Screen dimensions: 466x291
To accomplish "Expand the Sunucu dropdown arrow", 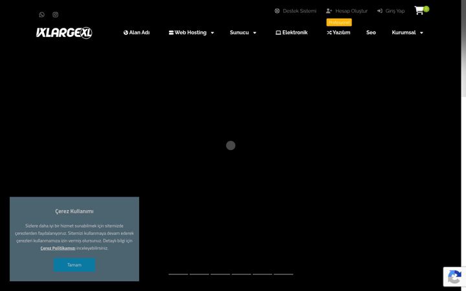I will (254, 33).
